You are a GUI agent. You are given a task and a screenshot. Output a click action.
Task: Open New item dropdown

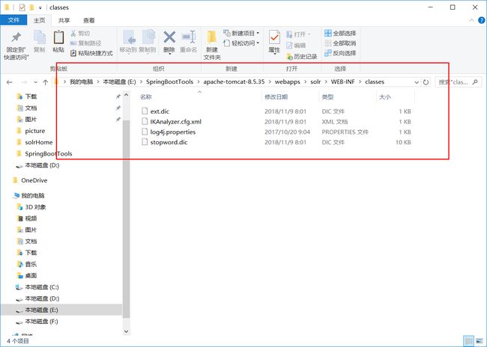[x=241, y=33]
